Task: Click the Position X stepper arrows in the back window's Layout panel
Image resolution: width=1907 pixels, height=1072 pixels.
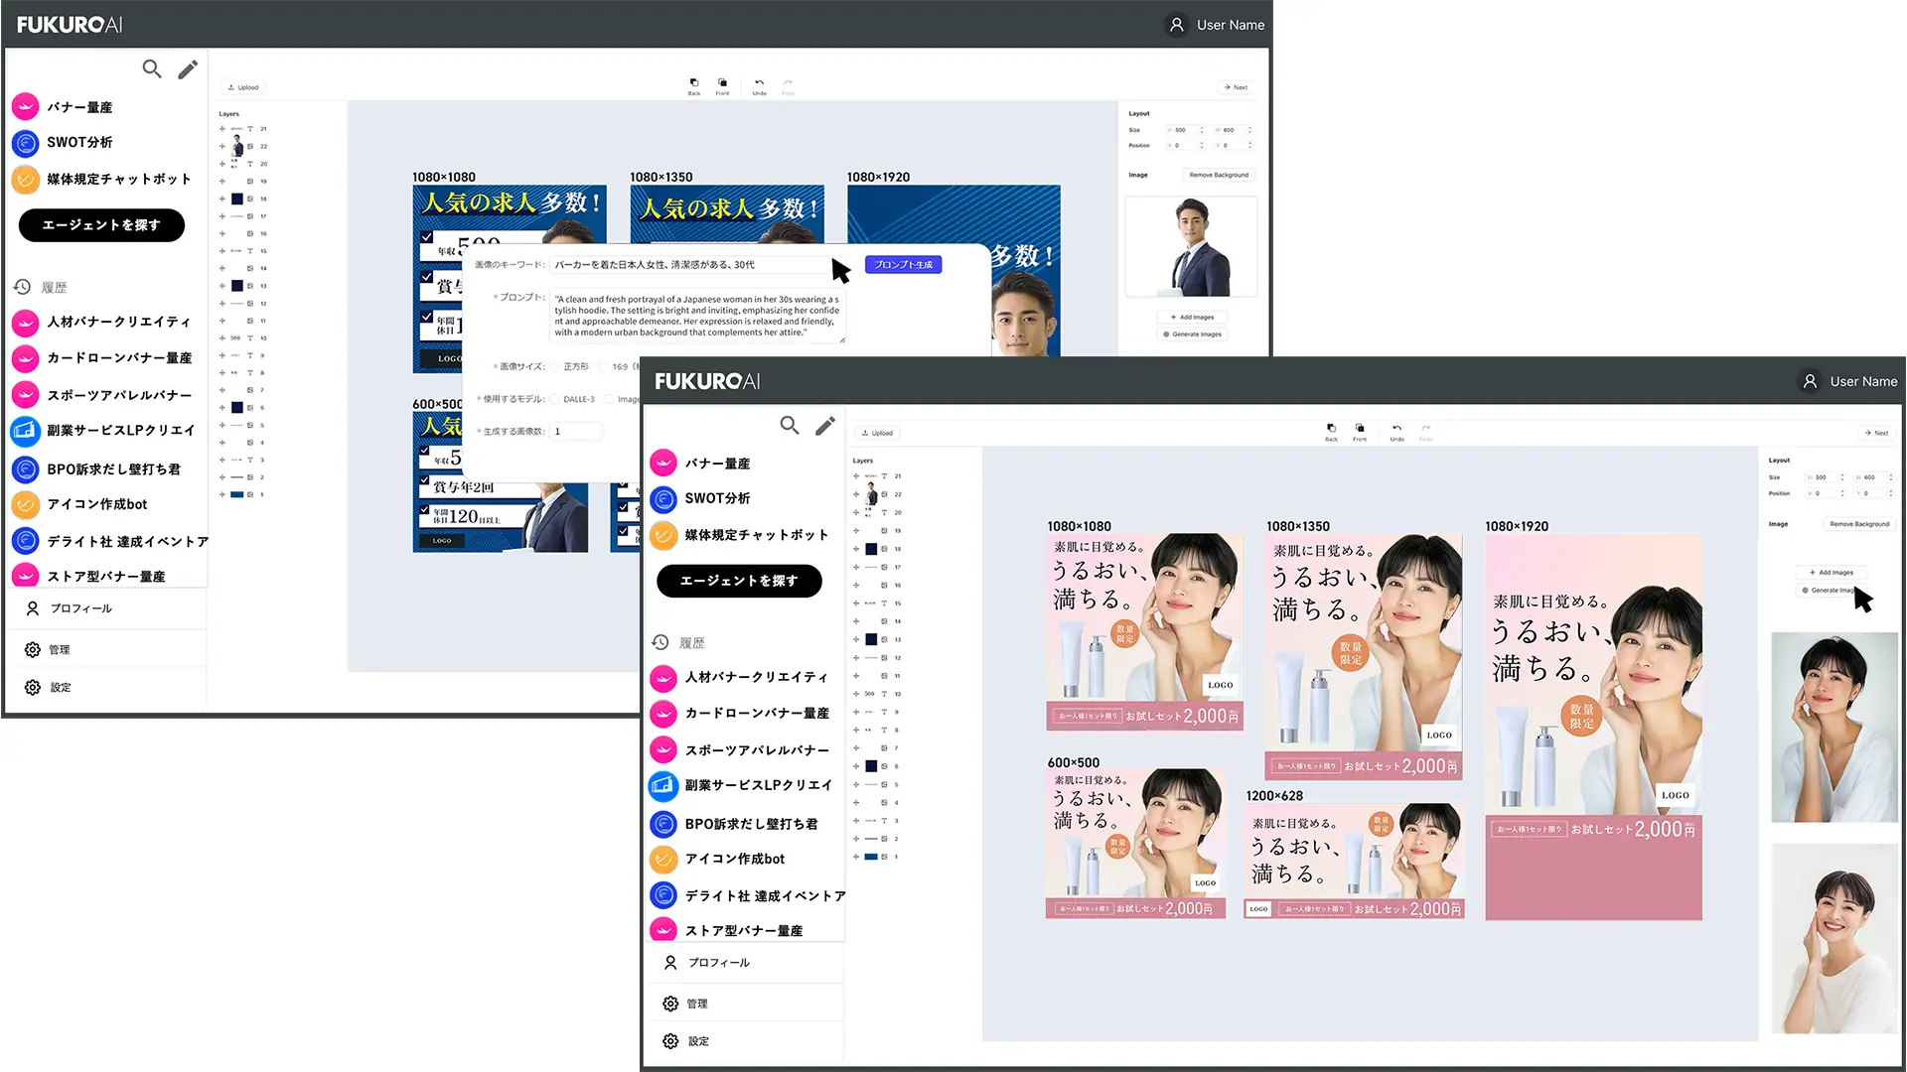Action: 1202,146
